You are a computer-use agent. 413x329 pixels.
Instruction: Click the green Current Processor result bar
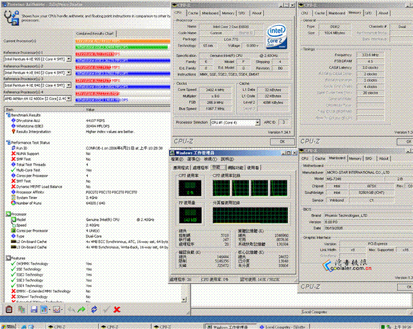(x=122, y=47)
